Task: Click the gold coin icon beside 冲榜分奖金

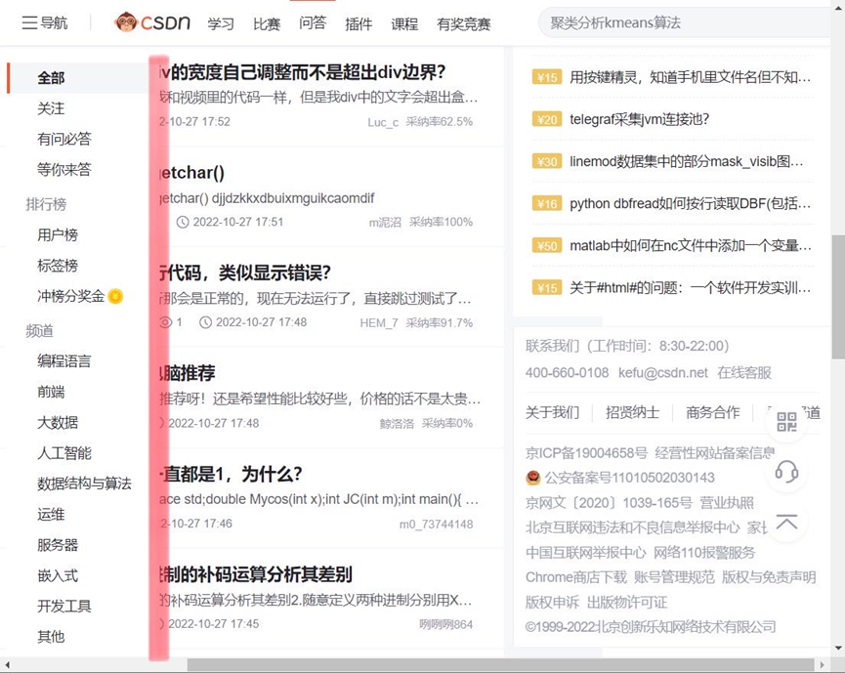Action: 115,296
